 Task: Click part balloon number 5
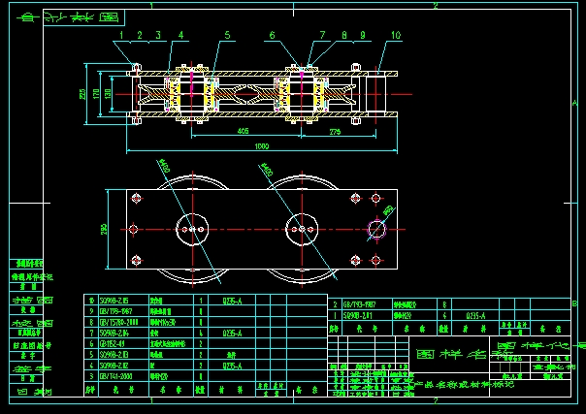click(227, 36)
